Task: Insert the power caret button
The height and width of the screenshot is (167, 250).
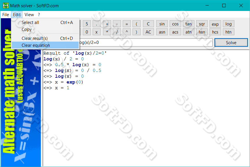Action: (127, 32)
